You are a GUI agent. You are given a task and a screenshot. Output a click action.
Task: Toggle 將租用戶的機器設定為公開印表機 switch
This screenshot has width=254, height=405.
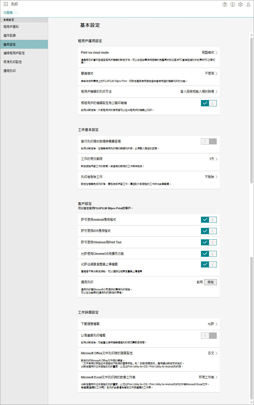click(209, 103)
